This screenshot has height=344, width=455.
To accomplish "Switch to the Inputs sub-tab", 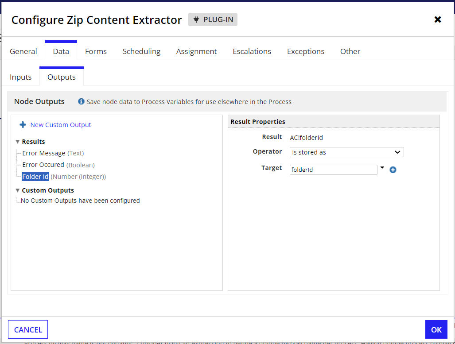I will tap(21, 77).
